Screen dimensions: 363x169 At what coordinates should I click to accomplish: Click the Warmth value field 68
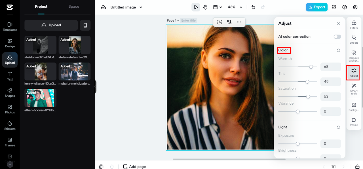(331, 67)
